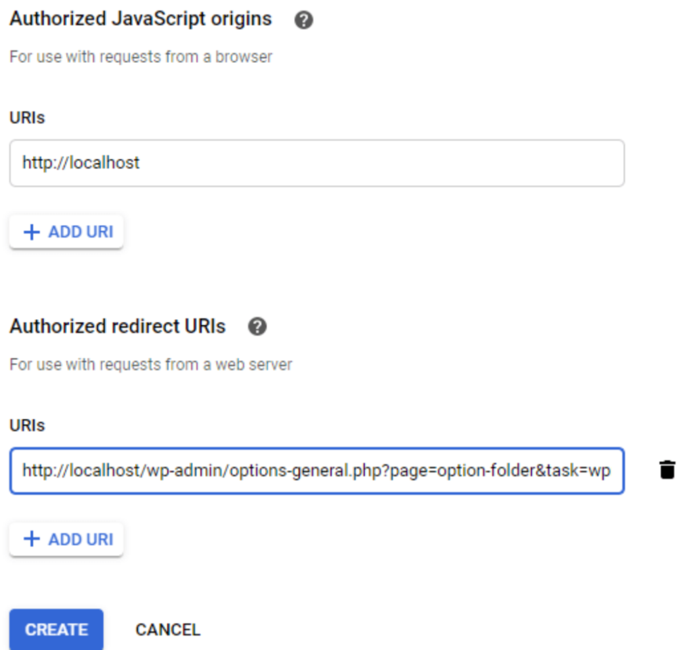Click the Authorized JavaScript origins heading
This screenshot has height=650, width=698.
(141, 19)
